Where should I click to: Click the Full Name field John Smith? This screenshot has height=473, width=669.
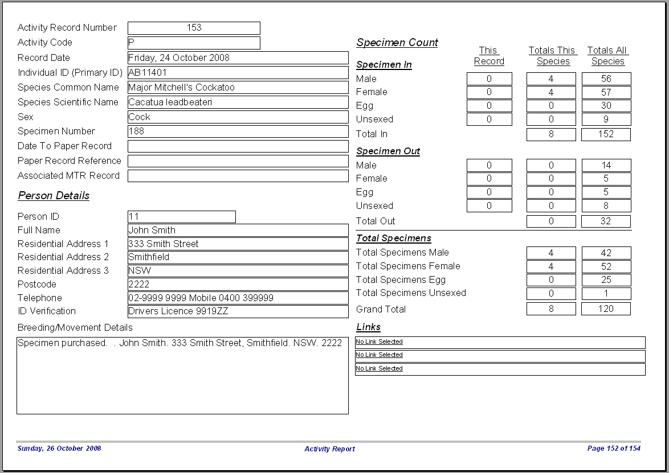(x=238, y=231)
